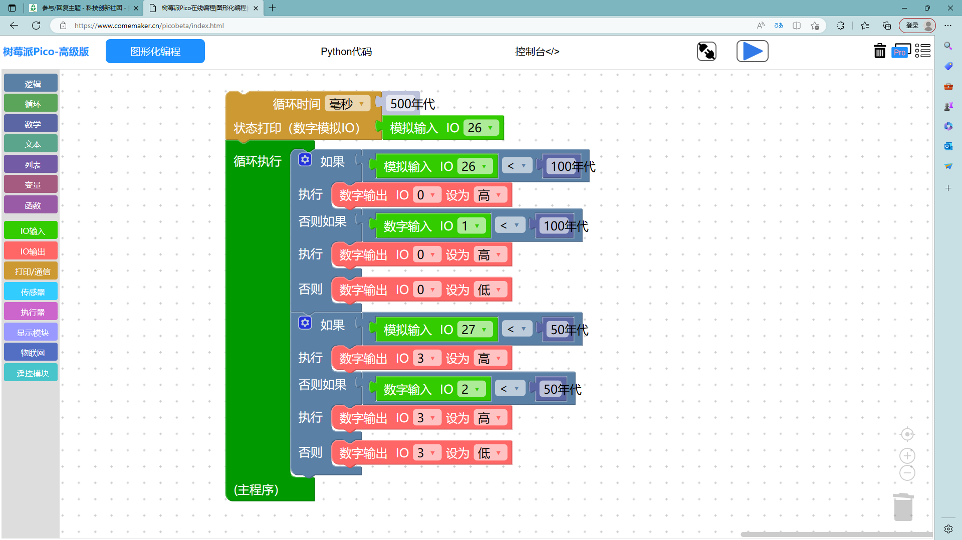Open 低 level dropdown for IO 0 output
The width and height of the screenshot is (962, 540).
click(x=491, y=290)
